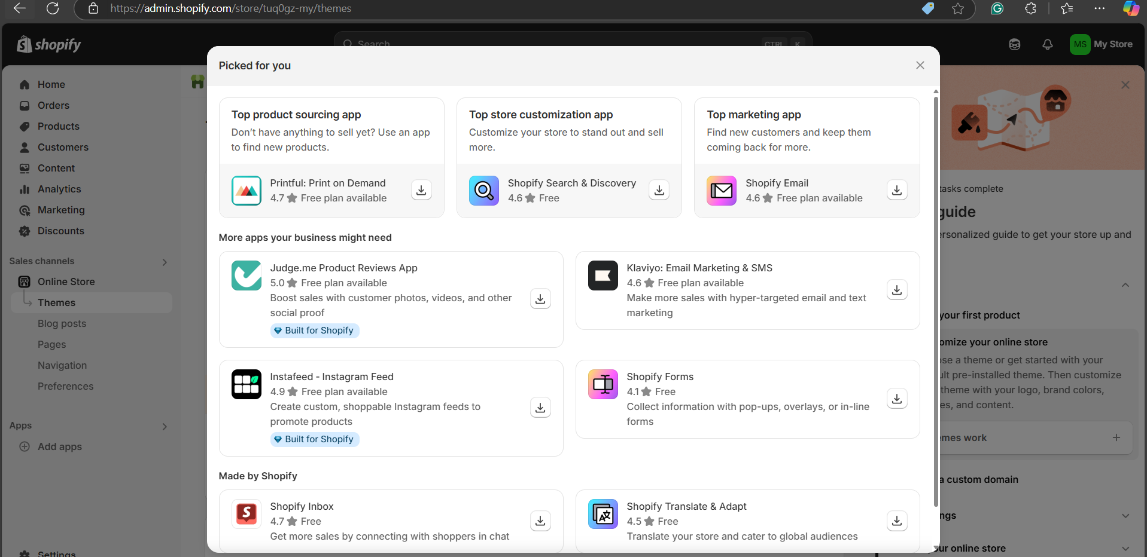Open Shopify Email logo icon

(722, 191)
